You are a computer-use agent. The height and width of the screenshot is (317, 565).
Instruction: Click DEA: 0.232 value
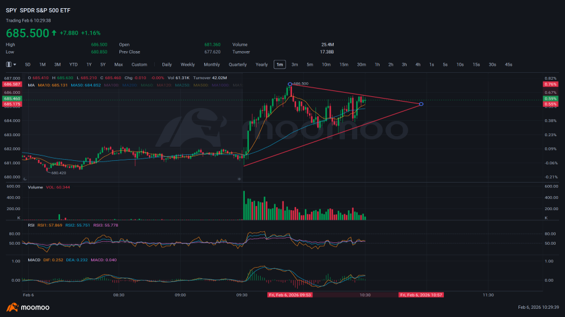(77, 260)
